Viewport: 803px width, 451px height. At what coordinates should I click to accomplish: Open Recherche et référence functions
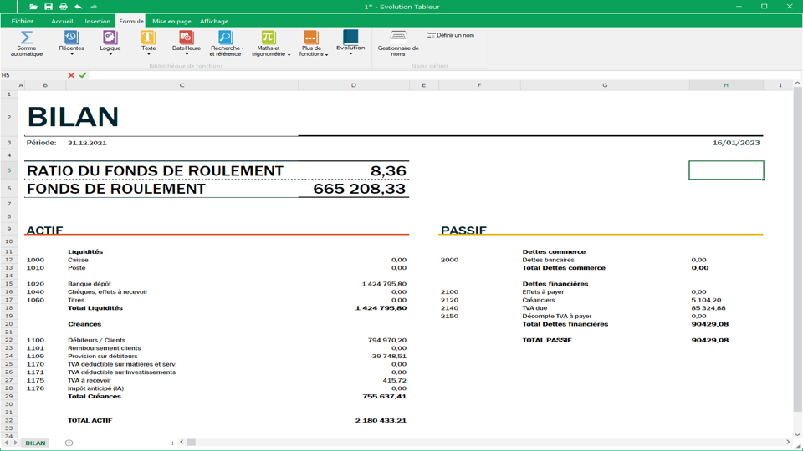pyautogui.click(x=225, y=43)
